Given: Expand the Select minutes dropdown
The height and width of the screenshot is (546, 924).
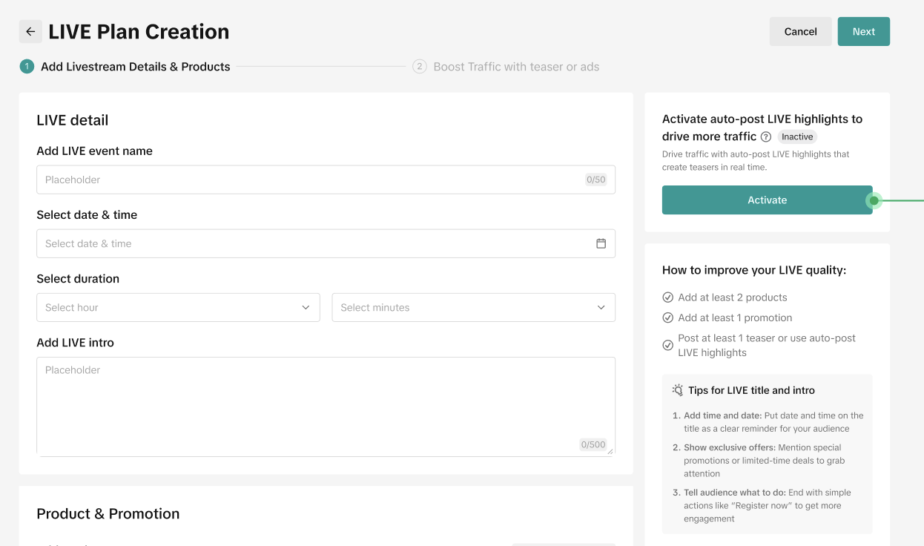Looking at the screenshot, I should tap(473, 307).
